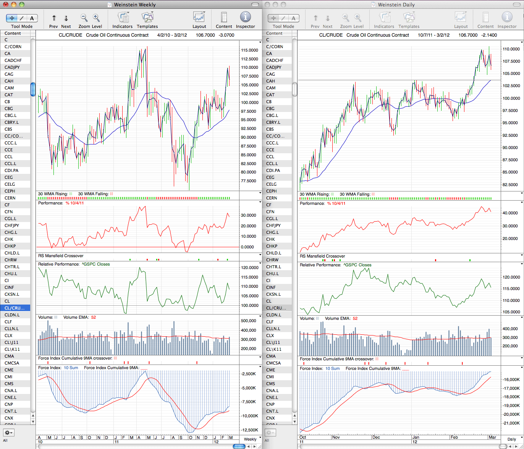Click the Next arrow in Weinstein Weekly toolbar

(66, 18)
